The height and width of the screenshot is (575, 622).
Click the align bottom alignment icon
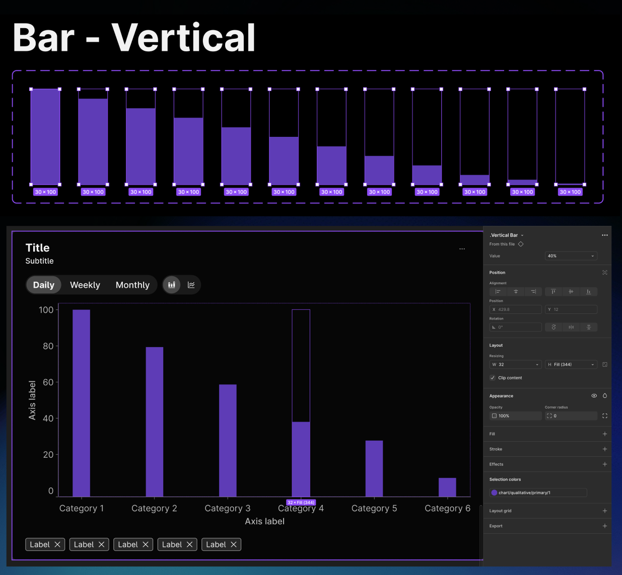coord(589,291)
